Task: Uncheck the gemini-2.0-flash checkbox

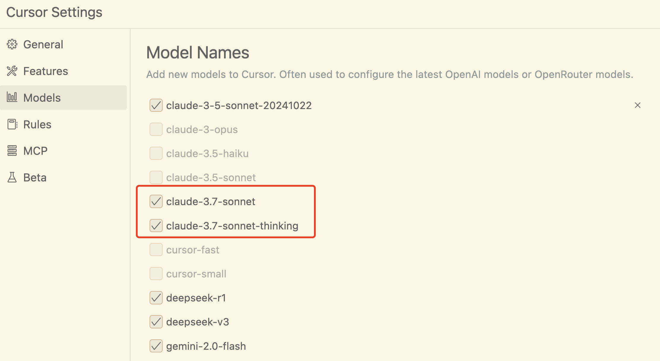Action: pyautogui.click(x=156, y=346)
